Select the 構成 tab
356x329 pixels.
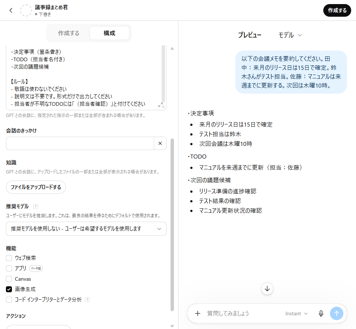tap(109, 33)
